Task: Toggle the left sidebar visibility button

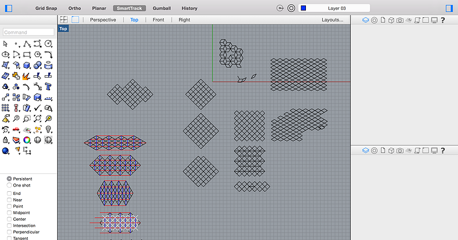Action: [9, 8]
